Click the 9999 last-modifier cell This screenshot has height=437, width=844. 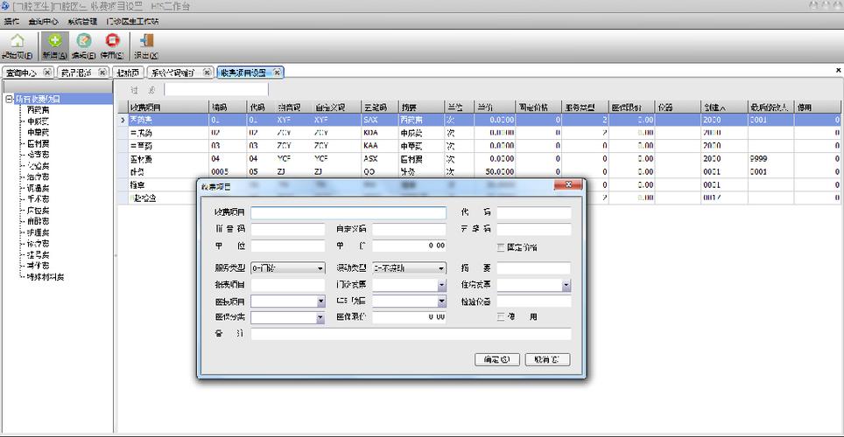(x=771, y=159)
